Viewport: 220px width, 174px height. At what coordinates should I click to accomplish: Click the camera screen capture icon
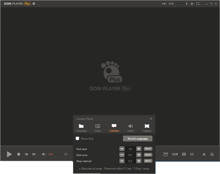click(184, 154)
